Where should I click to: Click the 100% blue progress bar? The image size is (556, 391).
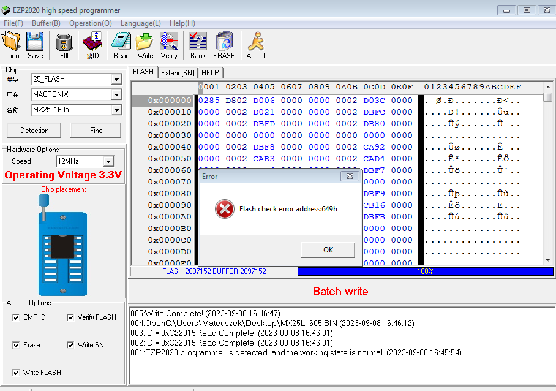pyautogui.click(x=425, y=271)
